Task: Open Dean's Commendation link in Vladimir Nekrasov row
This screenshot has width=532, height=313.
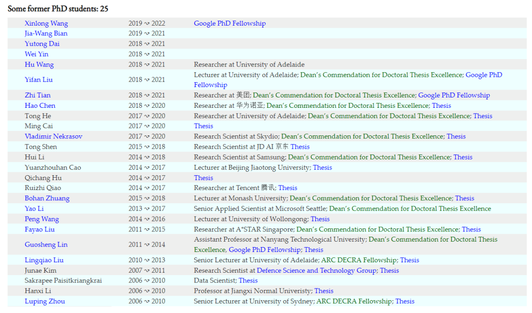Action: 363,136
